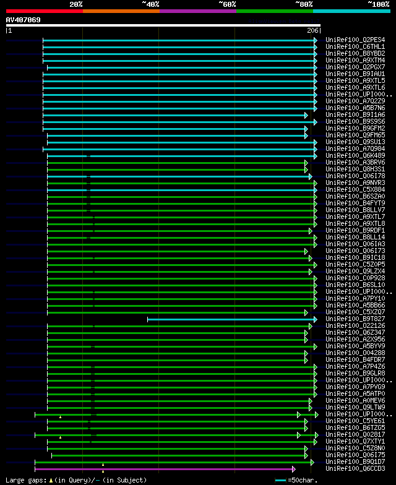Click the UniRef100_A7Q2Z9 label
This screenshot has height=485, width=396.
click(x=355, y=101)
